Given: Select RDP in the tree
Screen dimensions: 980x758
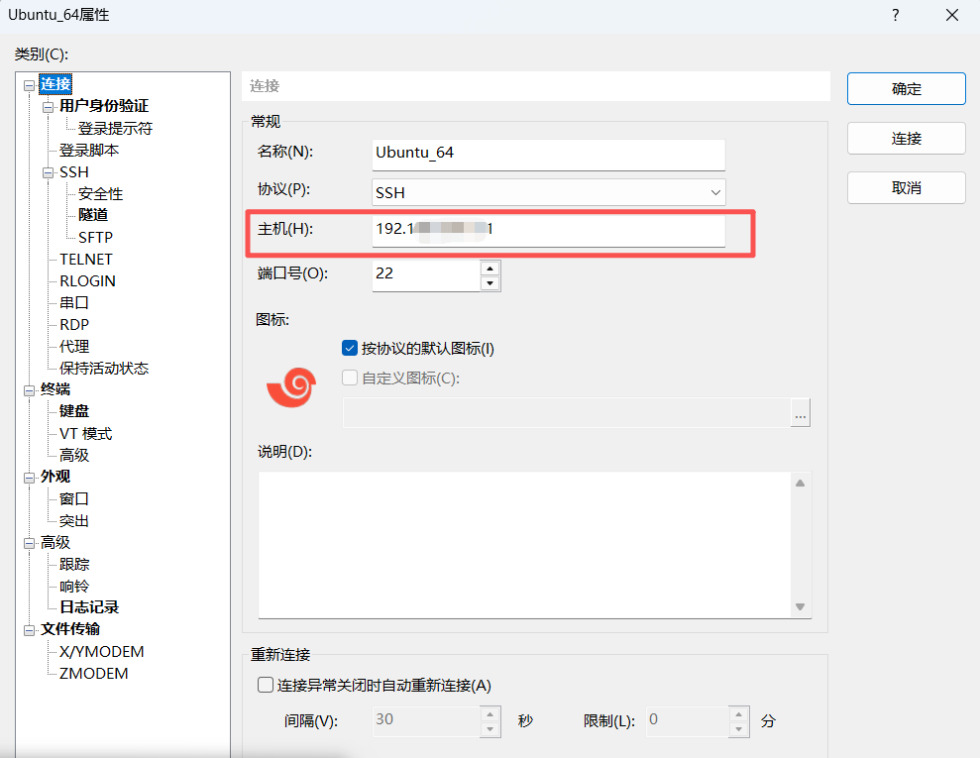Looking at the screenshot, I should coord(74,325).
